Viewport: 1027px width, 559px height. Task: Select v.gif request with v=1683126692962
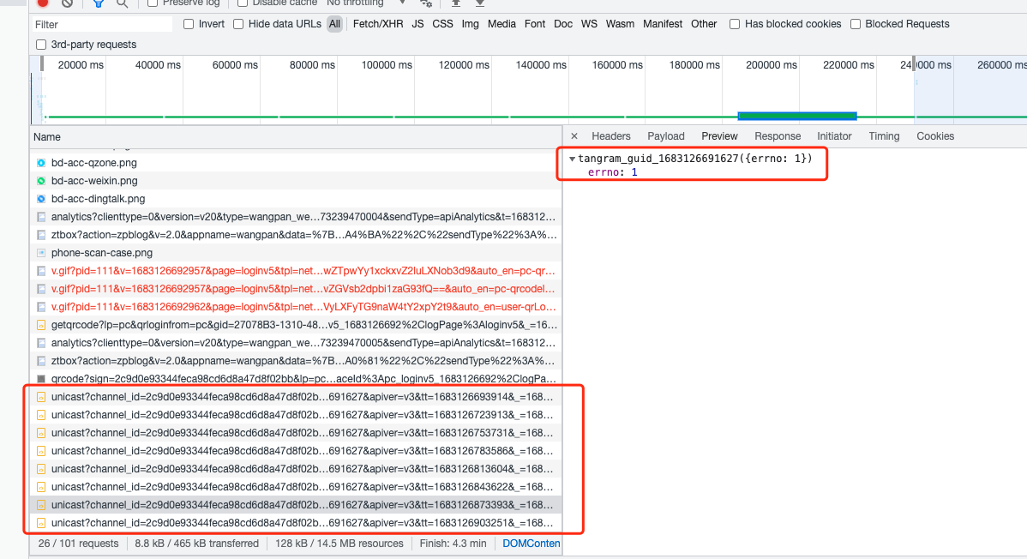click(x=296, y=307)
